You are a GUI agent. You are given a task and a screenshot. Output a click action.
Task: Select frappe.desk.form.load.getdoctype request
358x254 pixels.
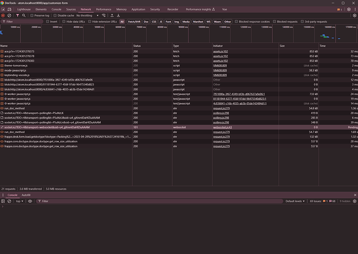(x=179, y=136)
